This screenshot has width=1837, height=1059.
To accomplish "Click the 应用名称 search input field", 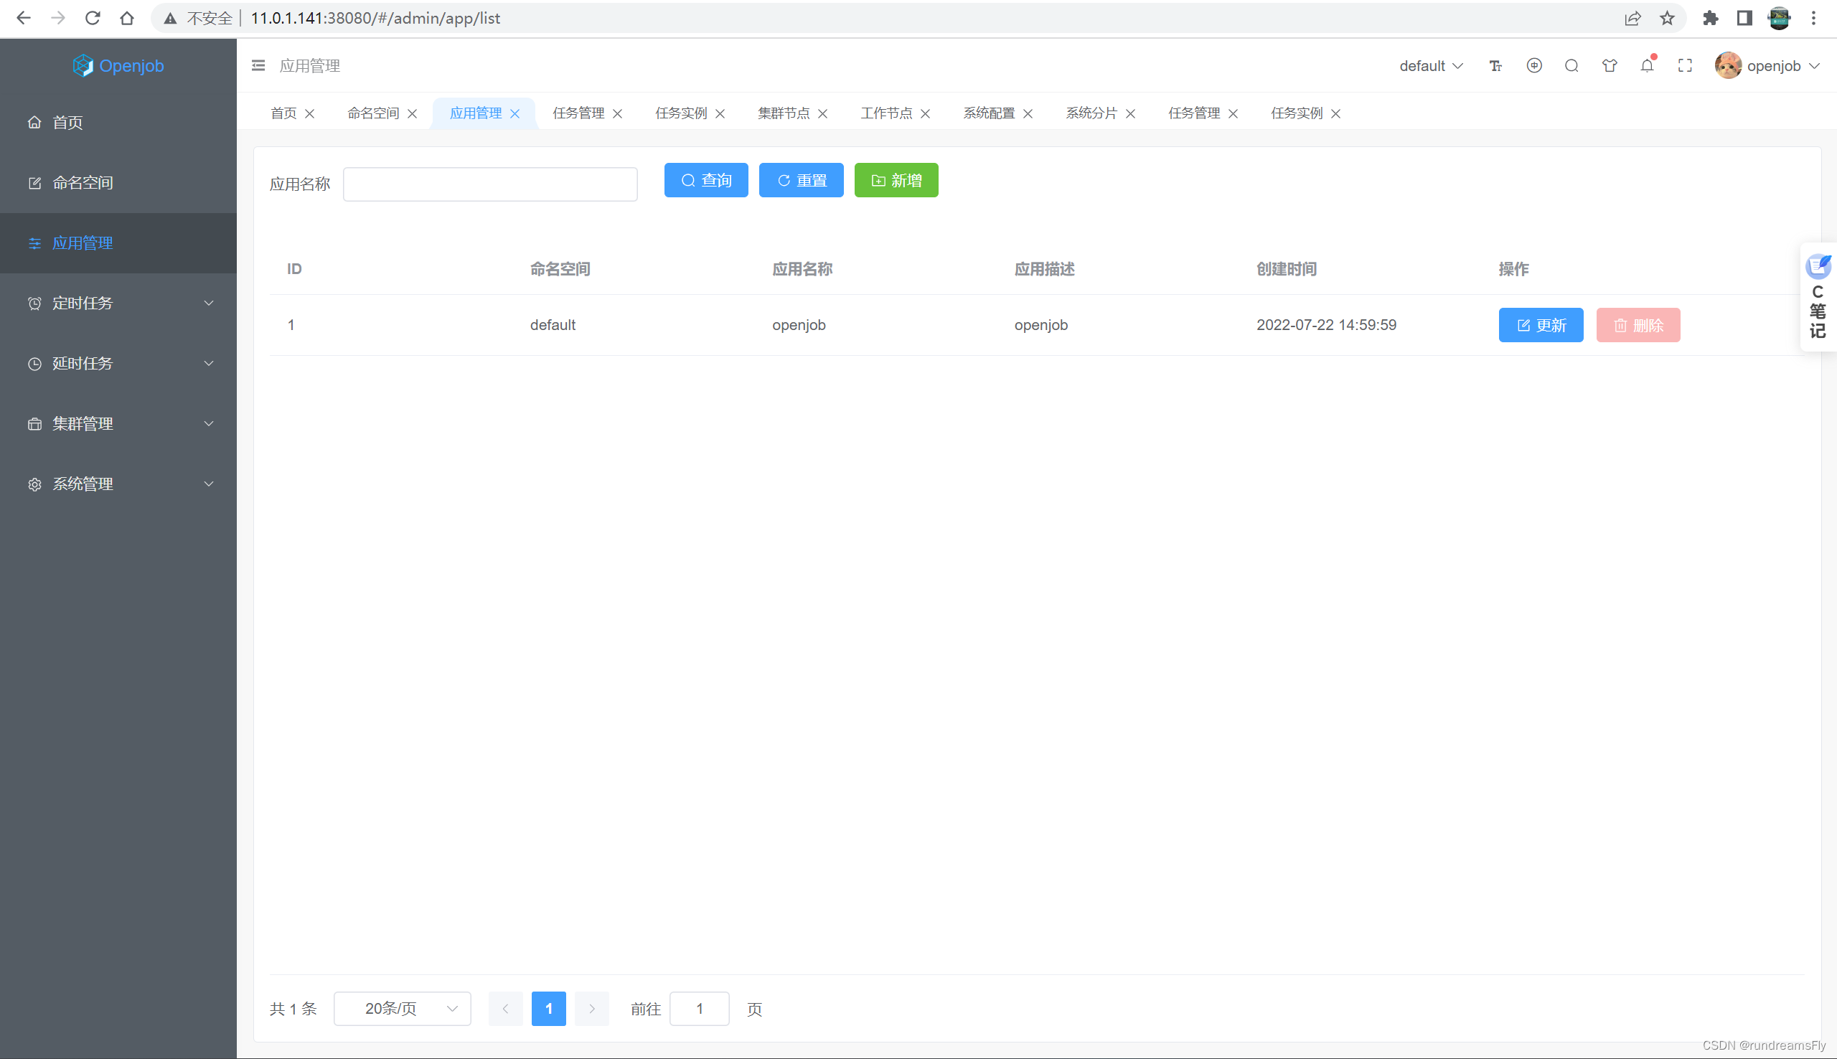I will [x=489, y=184].
